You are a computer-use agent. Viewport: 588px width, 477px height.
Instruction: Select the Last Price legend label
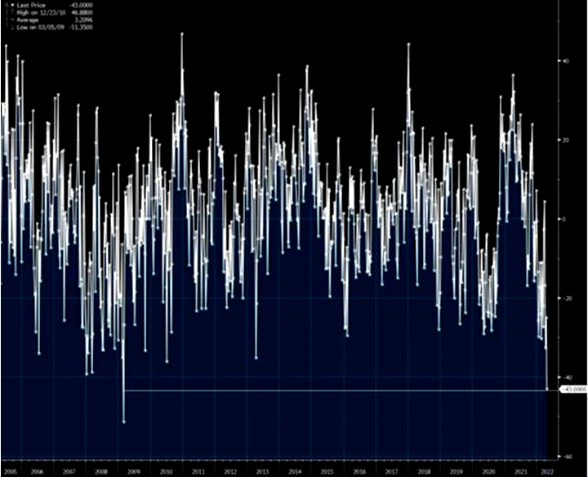(x=30, y=5)
